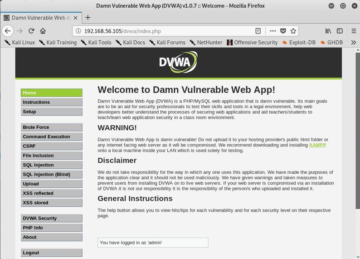Go to Command Execution page
The image size is (360, 259).
click(x=51, y=137)
